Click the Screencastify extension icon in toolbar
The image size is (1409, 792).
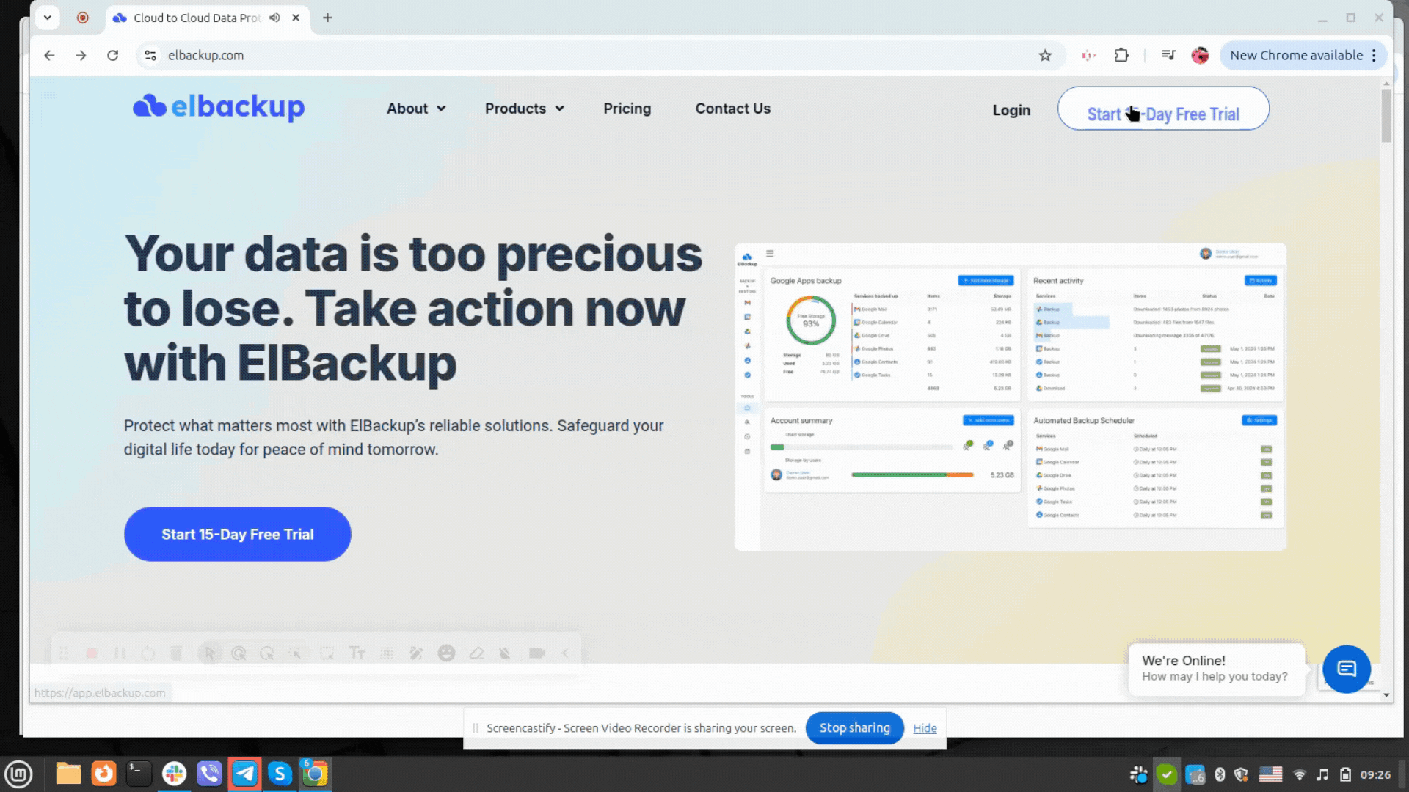coord(1088,55)
